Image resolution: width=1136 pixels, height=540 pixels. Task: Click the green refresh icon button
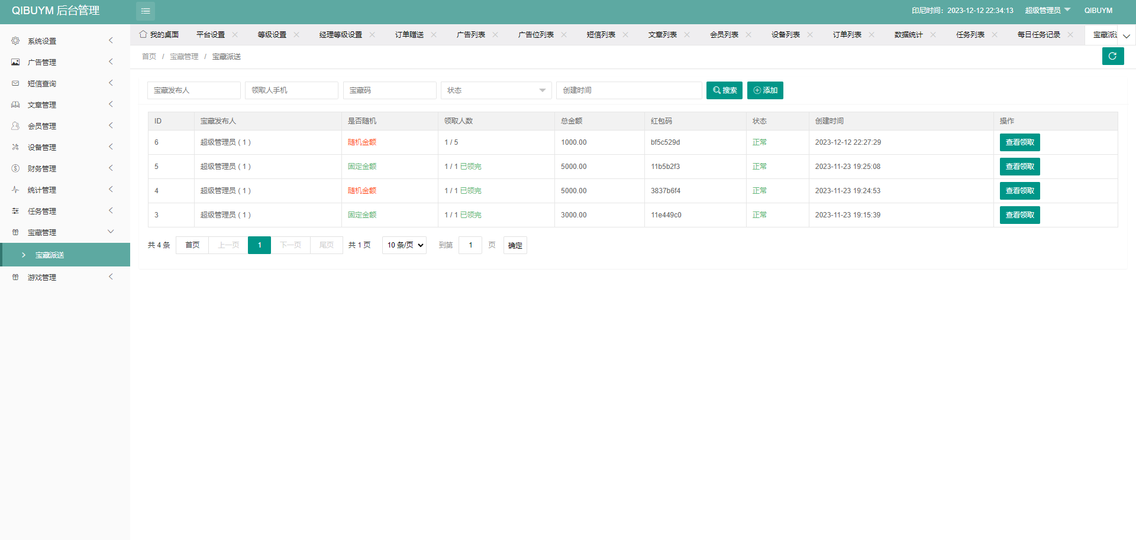(1112, 56)
